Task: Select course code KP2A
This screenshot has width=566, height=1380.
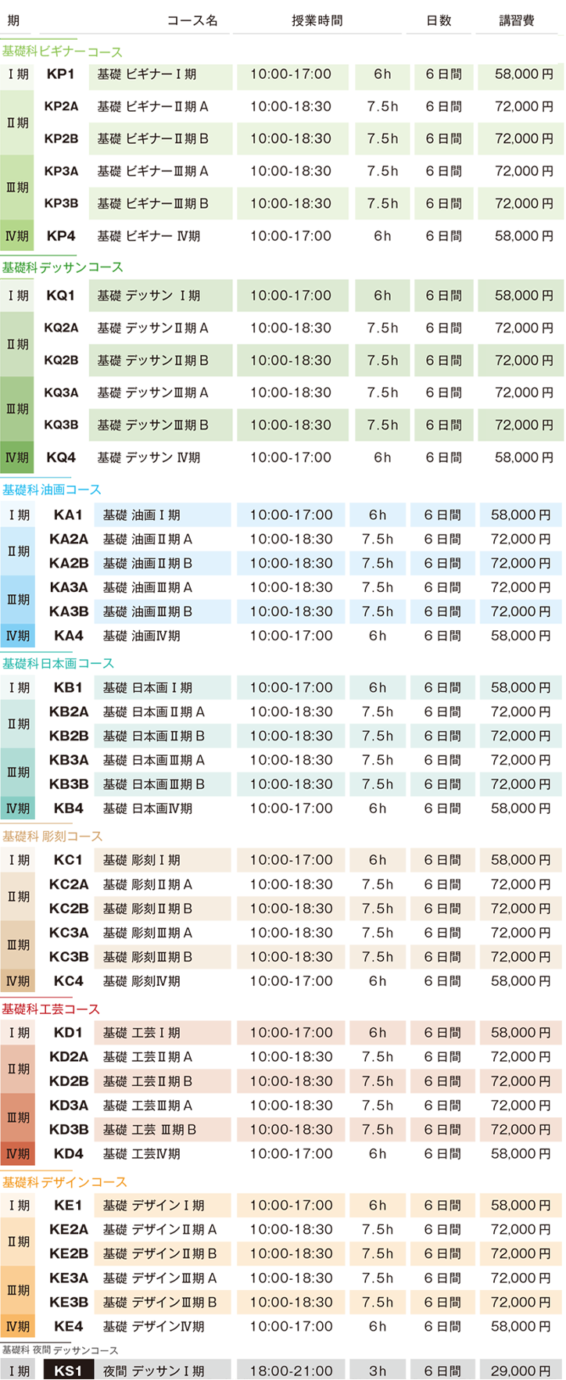Action: pos(61,106)
